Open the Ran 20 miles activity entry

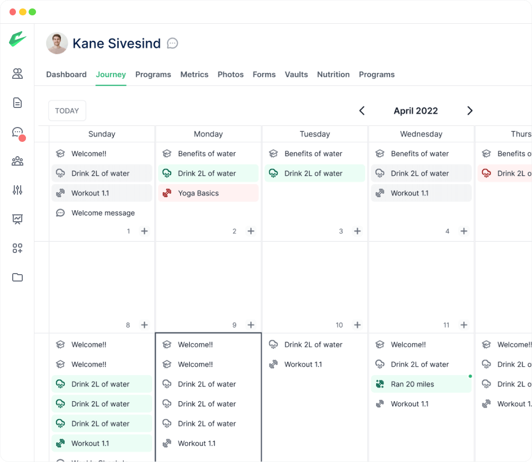click(421, 384)
